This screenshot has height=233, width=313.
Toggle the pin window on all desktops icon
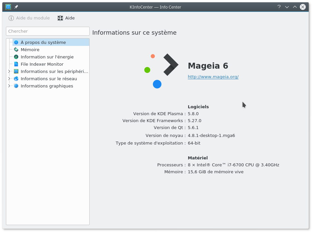point(16,7)
